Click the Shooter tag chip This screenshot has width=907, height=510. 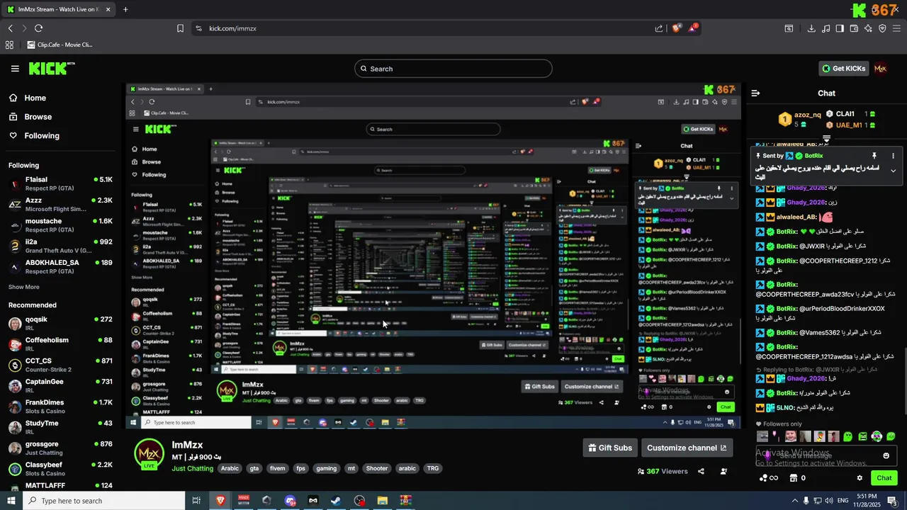coord(376,468)
